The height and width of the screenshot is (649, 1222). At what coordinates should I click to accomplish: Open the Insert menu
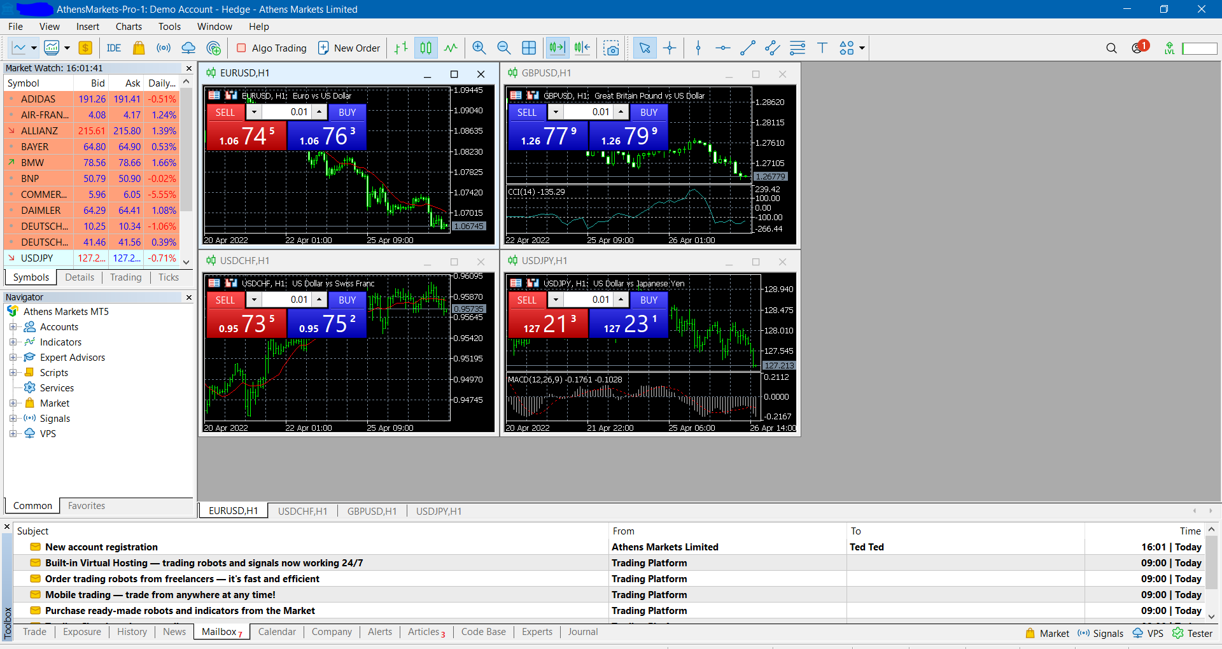point(88,27)
